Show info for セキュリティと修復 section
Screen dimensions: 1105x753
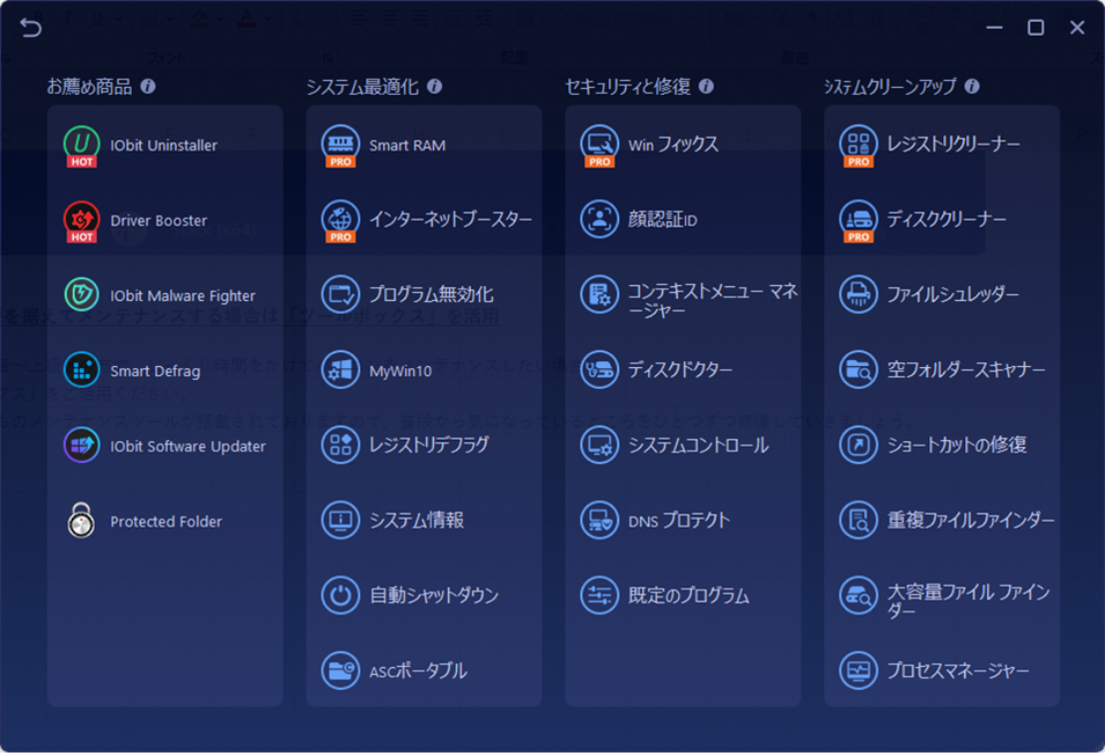tap(706, 86)
